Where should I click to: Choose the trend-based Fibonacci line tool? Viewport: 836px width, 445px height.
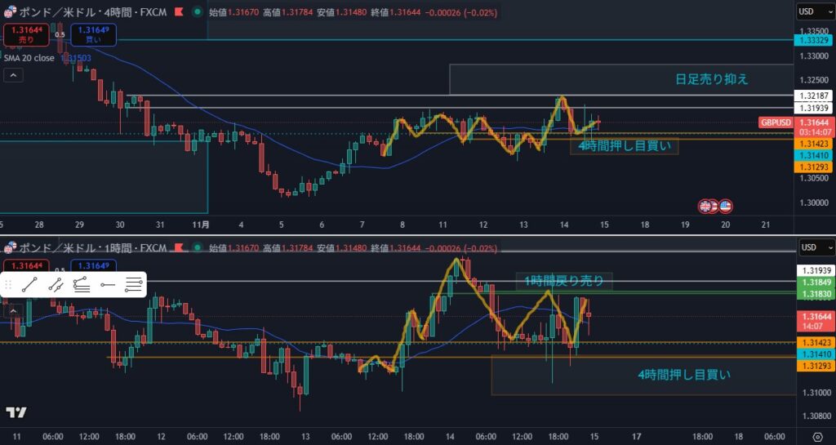click(81, 285)
